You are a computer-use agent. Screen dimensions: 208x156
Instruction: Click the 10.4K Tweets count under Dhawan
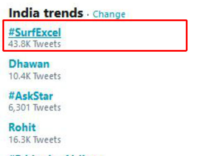pyautogui.click(x=35, y=76)
